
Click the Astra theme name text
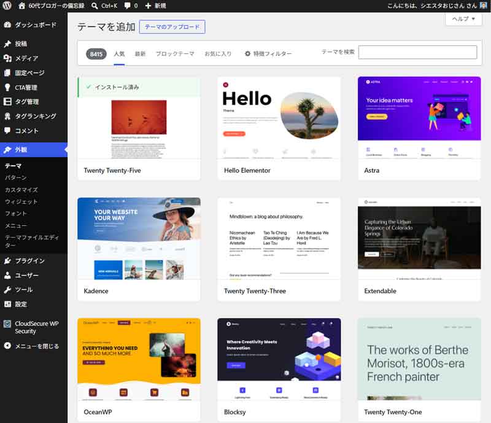[372, 171]
